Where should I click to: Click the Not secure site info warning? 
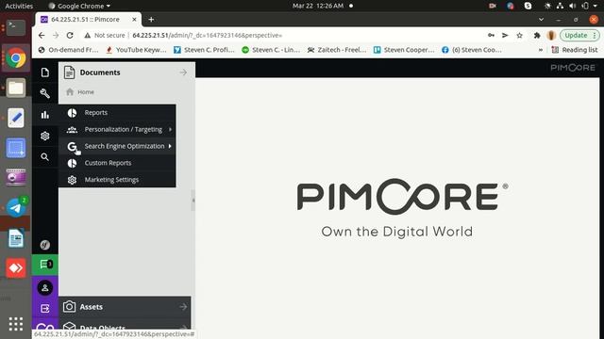coord(105,36)
